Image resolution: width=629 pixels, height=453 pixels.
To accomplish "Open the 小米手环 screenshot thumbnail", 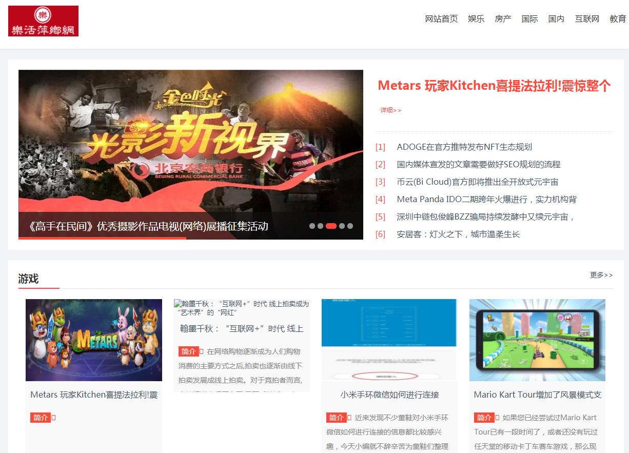I will point(389,340).
